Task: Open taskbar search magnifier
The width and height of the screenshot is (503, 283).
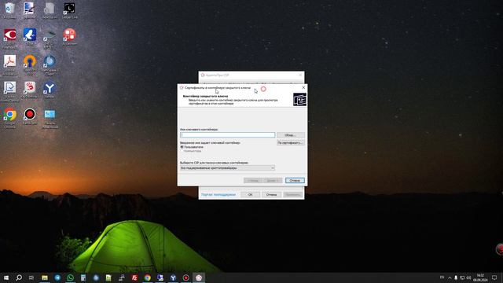Action: (19, 277)
